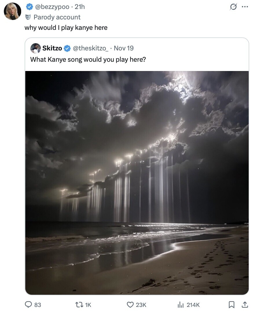The height and width of the screenshot is (313, 253).
Task: Open the @bezzypoo profile picture
Action: coord(12,11)
